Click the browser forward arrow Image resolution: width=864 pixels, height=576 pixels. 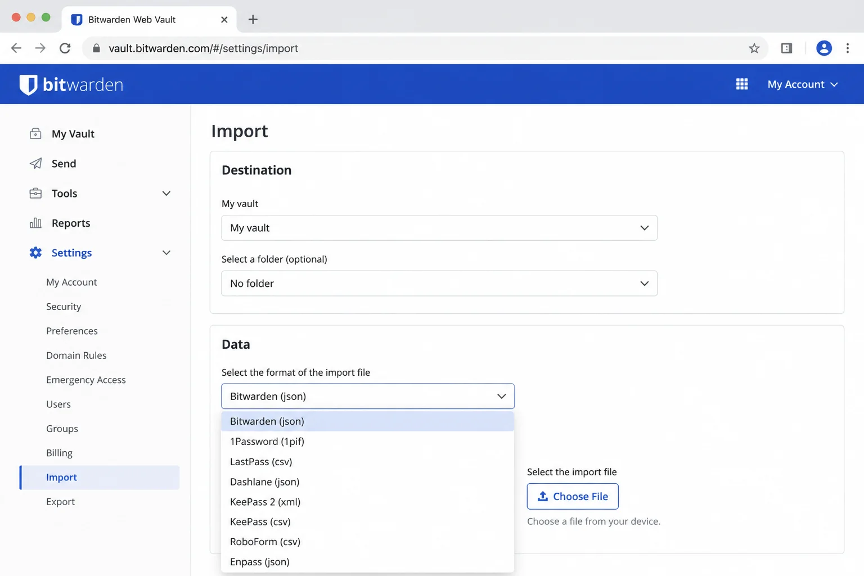40,48
